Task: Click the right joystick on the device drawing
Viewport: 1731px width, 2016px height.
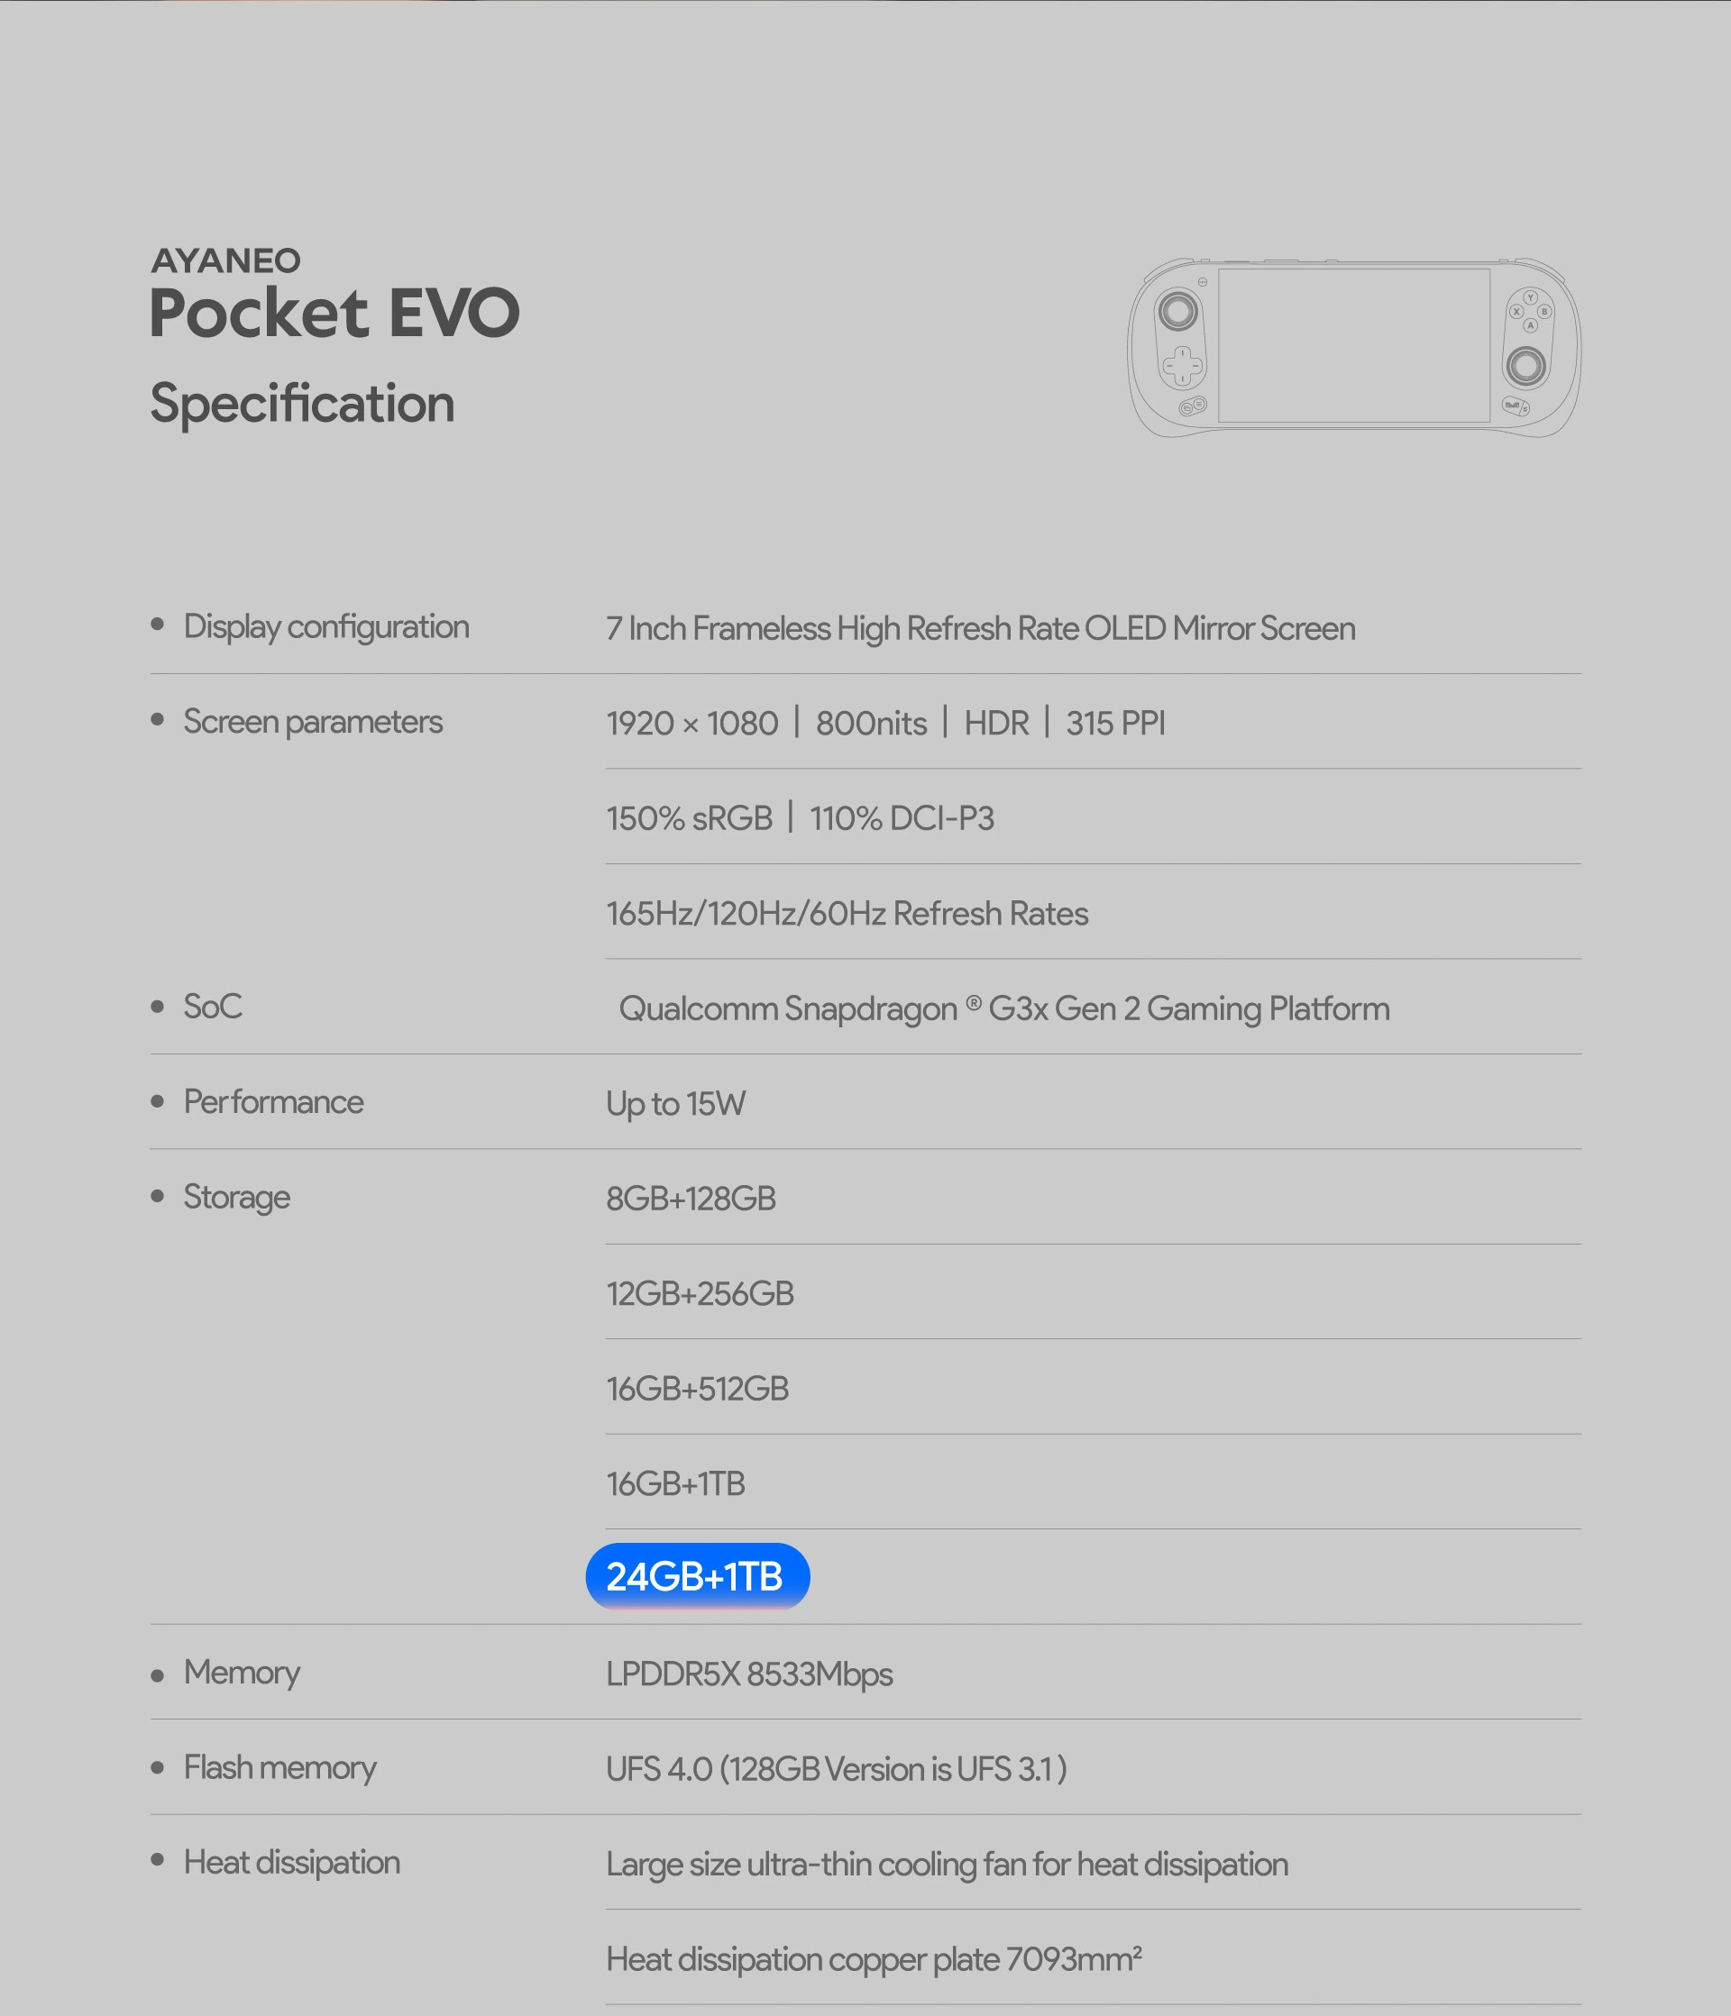Action: tap(1525, 367)
